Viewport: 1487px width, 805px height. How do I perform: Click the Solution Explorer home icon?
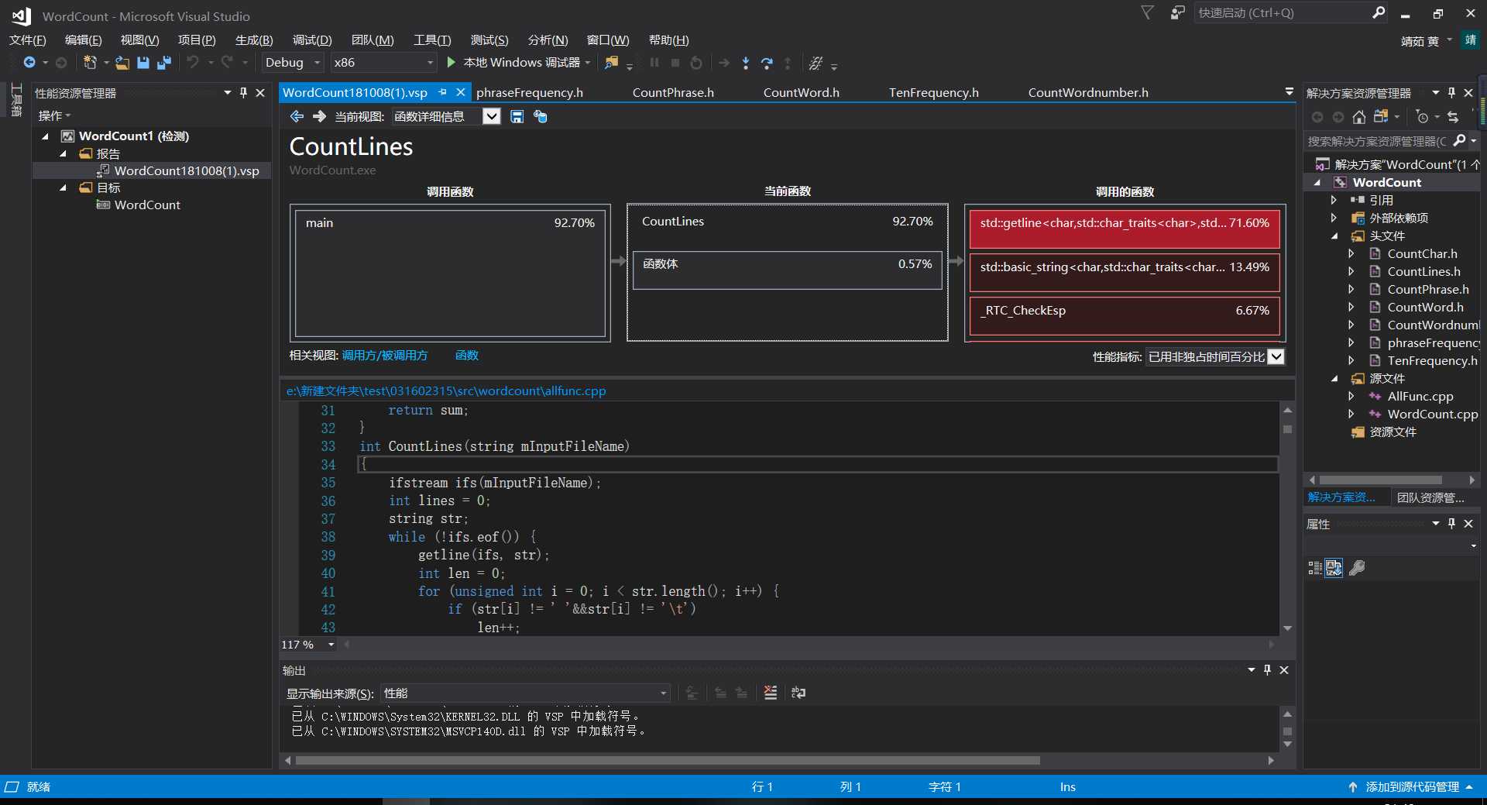(x=1359, y=117)
